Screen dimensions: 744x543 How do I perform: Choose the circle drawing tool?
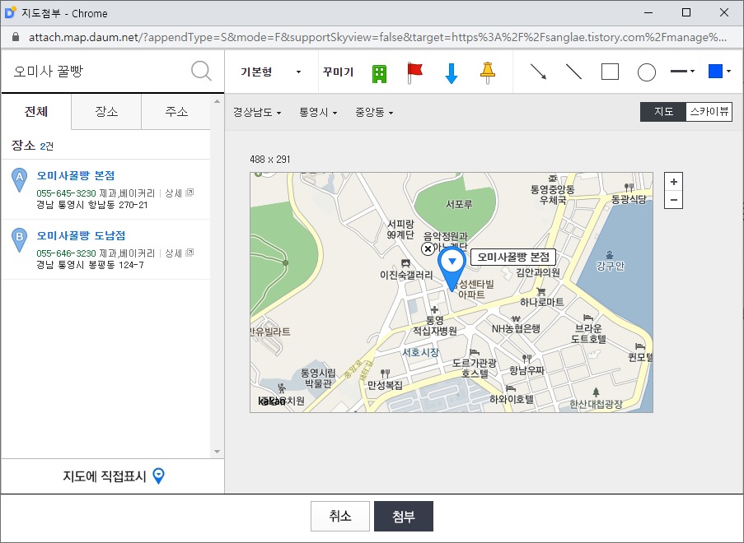[x=646, y=72]
